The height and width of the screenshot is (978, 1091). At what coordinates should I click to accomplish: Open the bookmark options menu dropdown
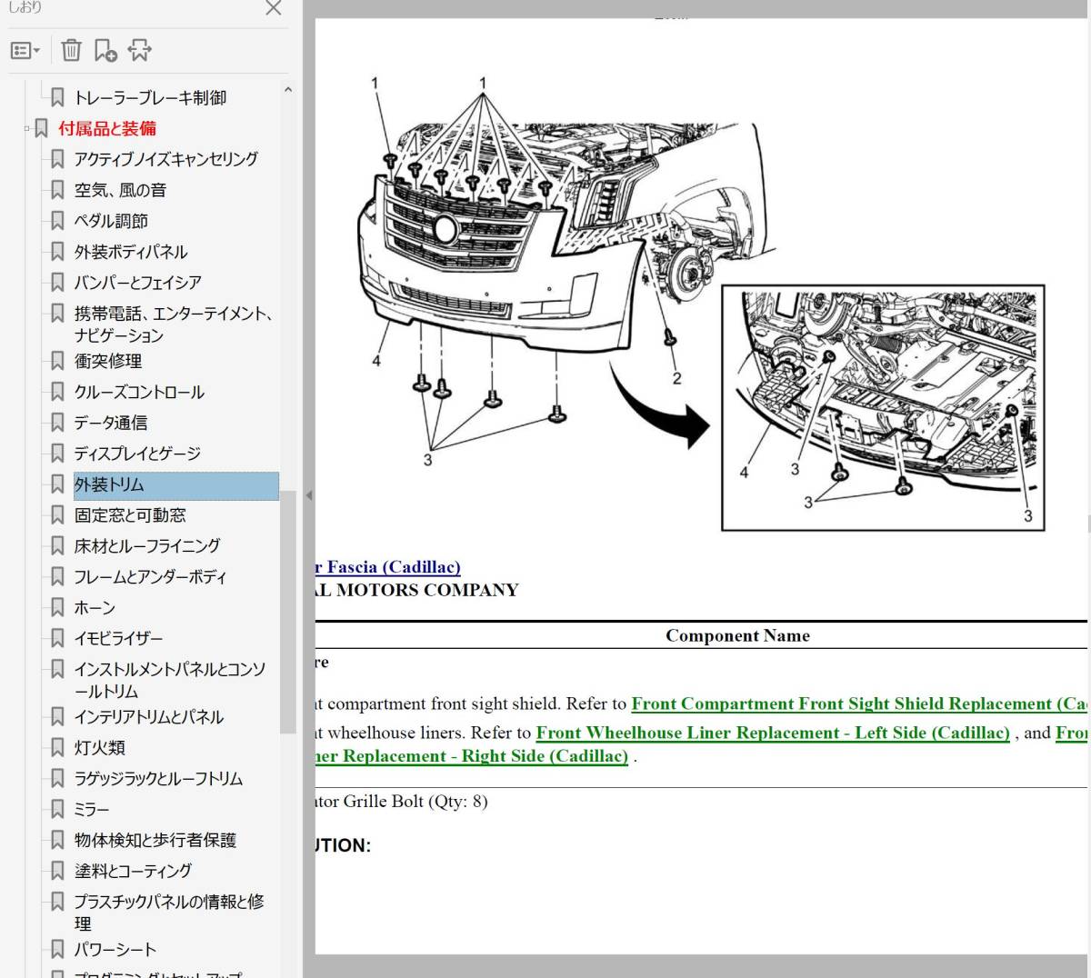(25, 51)
